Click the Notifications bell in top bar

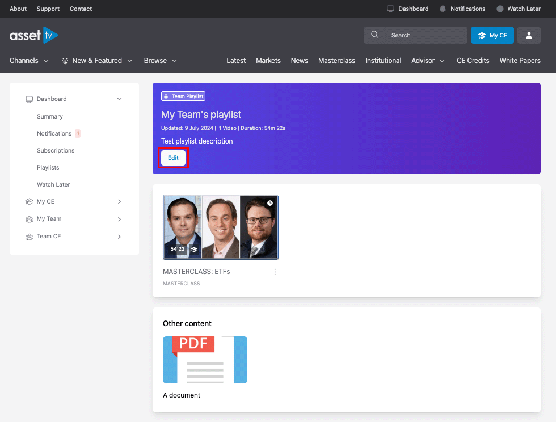(443, 9)
